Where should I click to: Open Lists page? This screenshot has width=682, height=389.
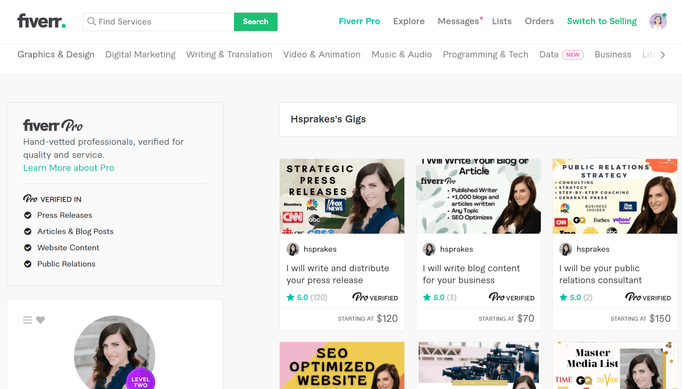pos(501,21)
